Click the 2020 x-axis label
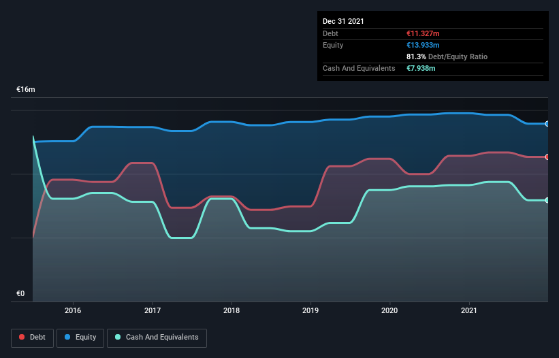This screenshot has width=559, height=358. tap(389, 310)
